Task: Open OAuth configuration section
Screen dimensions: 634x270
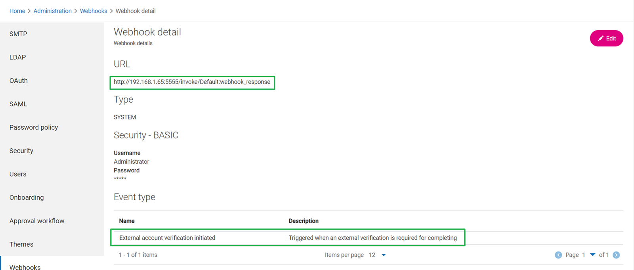Action: tap(19, 81)
